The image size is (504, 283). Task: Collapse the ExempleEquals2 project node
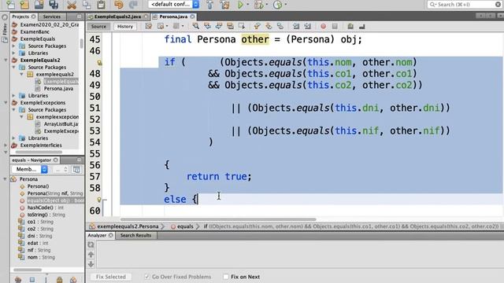point(6,60)
